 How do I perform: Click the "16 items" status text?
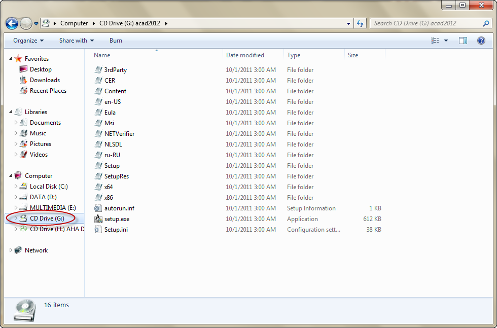pos(56,305)
